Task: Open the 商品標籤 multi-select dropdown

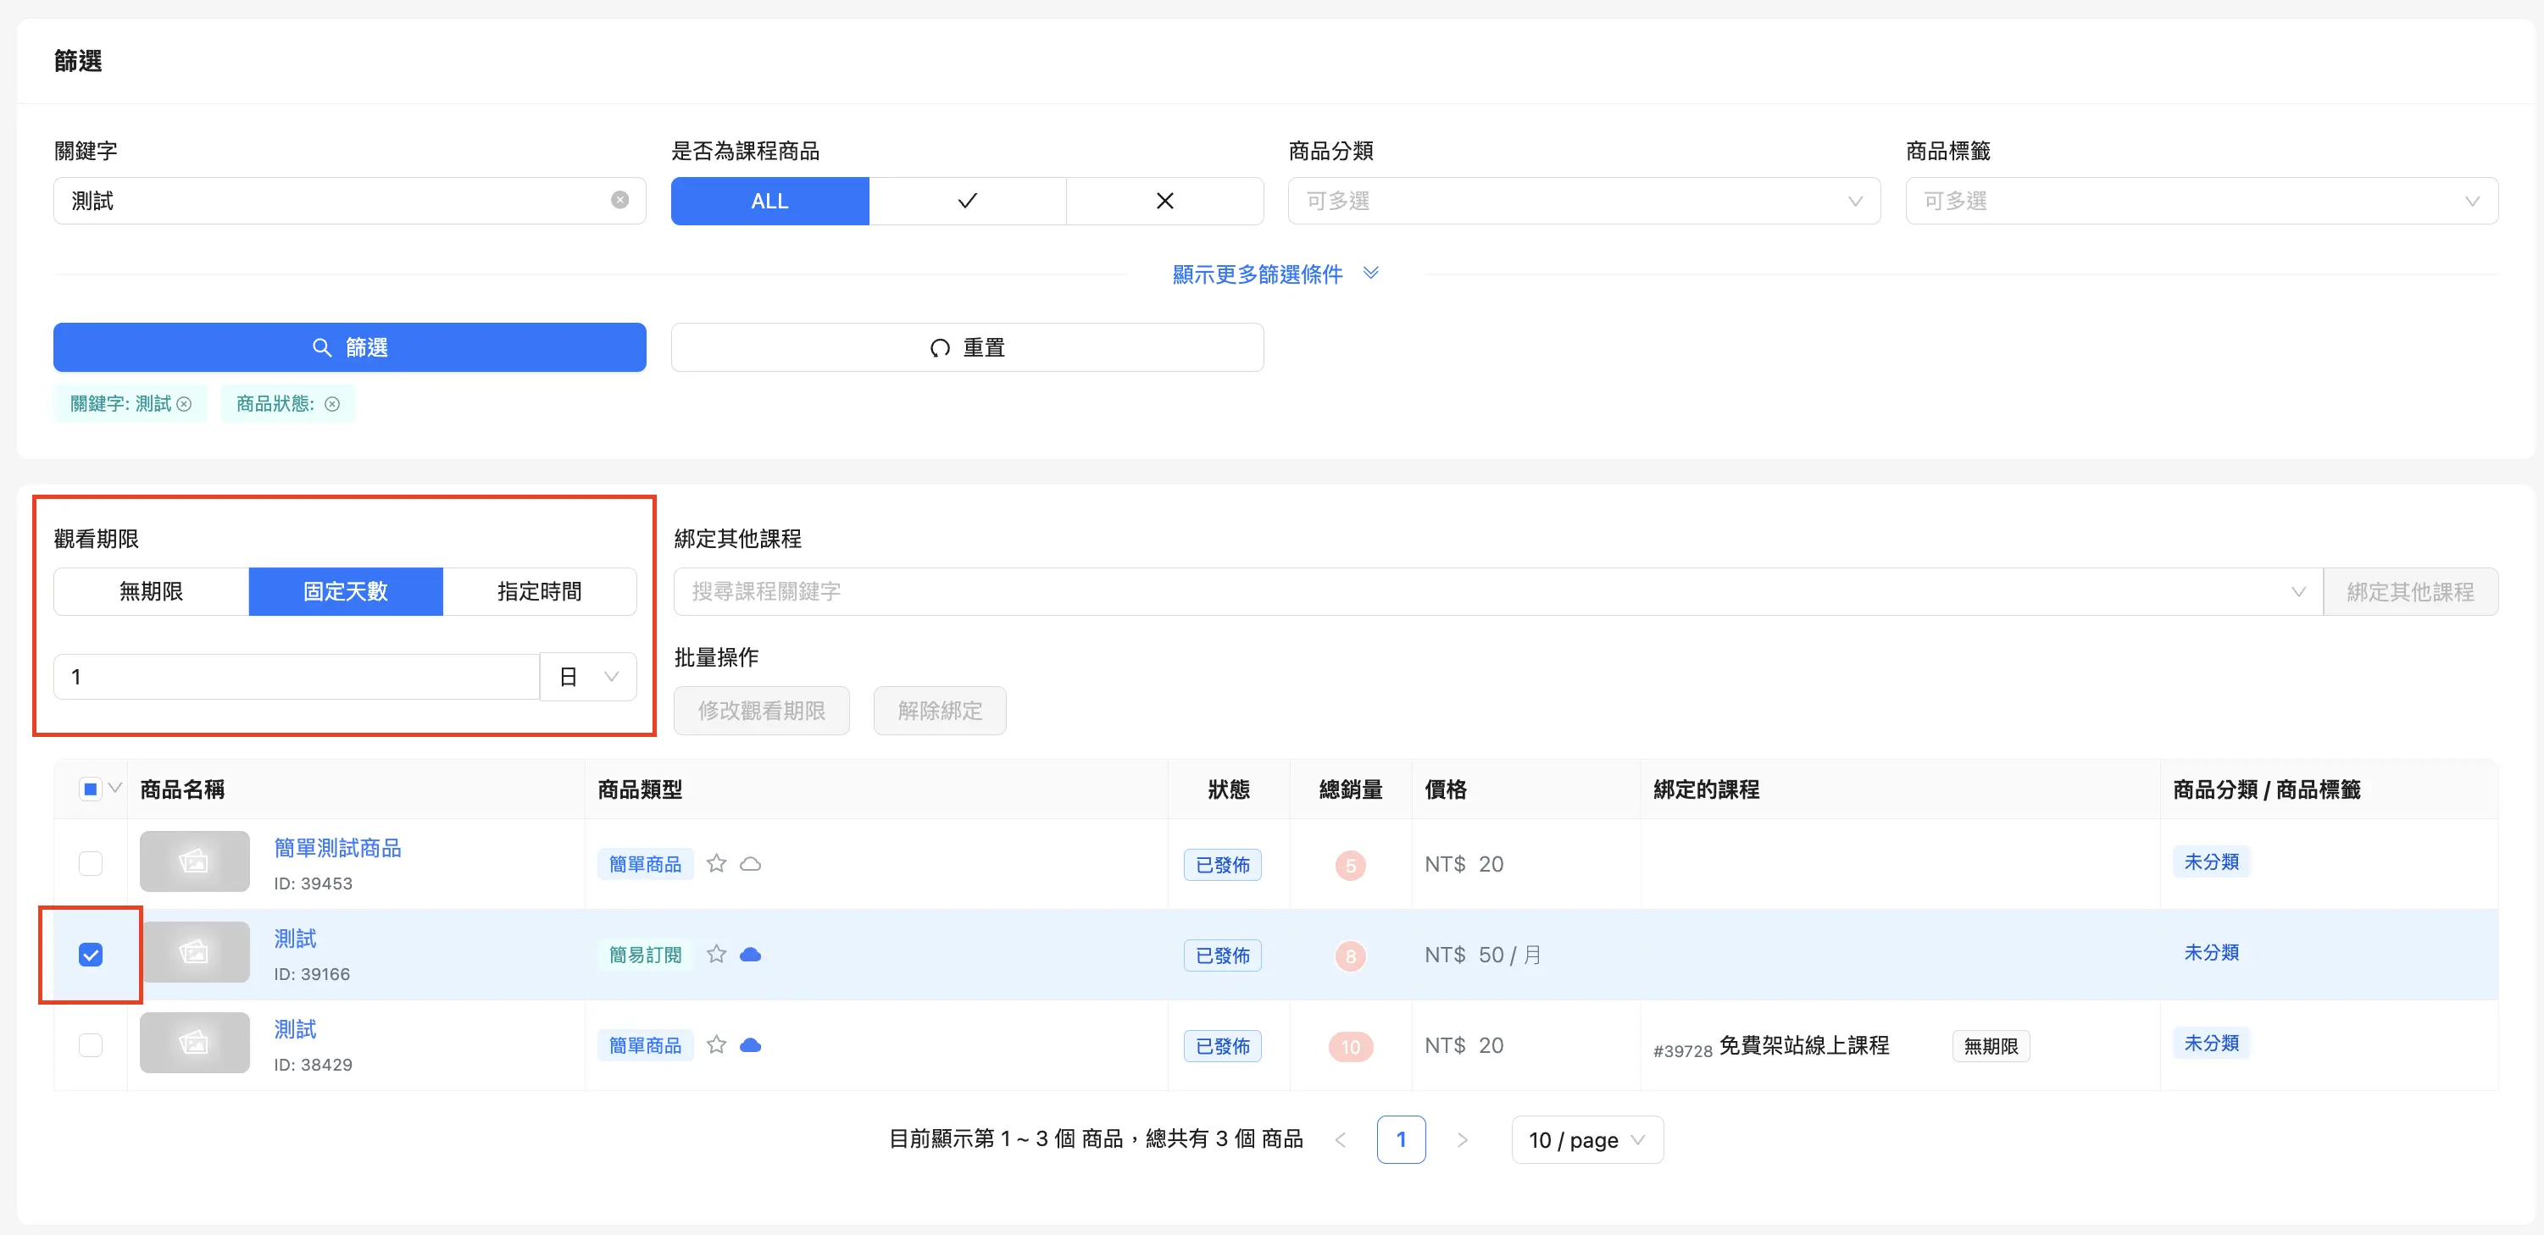Action: (x=2202, y=202)
